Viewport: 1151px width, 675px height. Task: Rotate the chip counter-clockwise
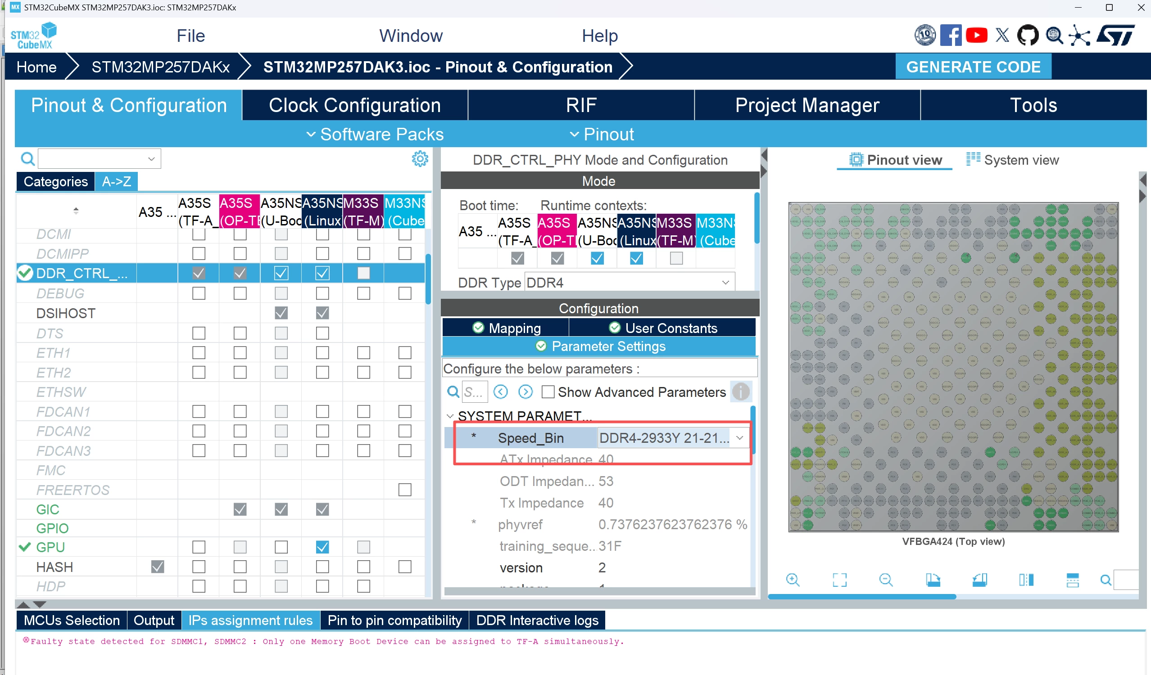pyautogui.click(x=980, y=580)
